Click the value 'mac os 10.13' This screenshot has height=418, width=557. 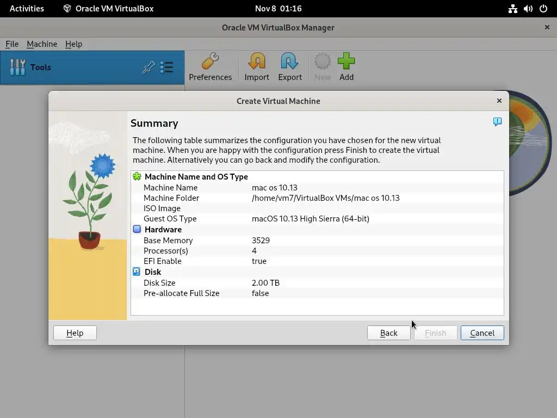(x=275, y=187)
